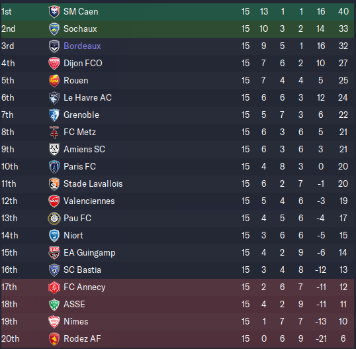356x349 pixels.
Task: Click the Pau FC round crest
Action: tap(54, 219)
